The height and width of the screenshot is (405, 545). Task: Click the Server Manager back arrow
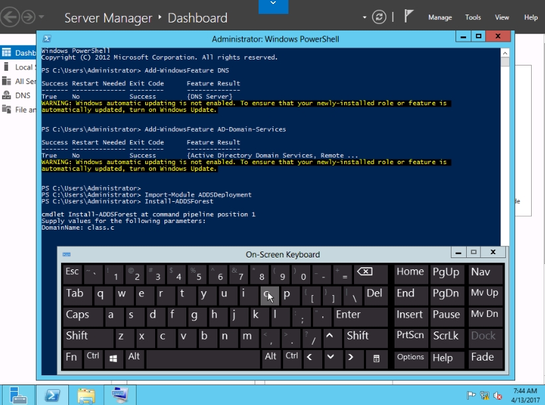(9, 17)
